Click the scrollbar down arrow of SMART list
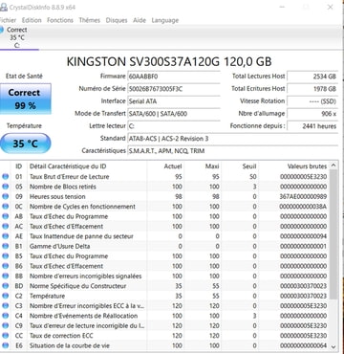The image size is (344, 354). coord(333,346)
